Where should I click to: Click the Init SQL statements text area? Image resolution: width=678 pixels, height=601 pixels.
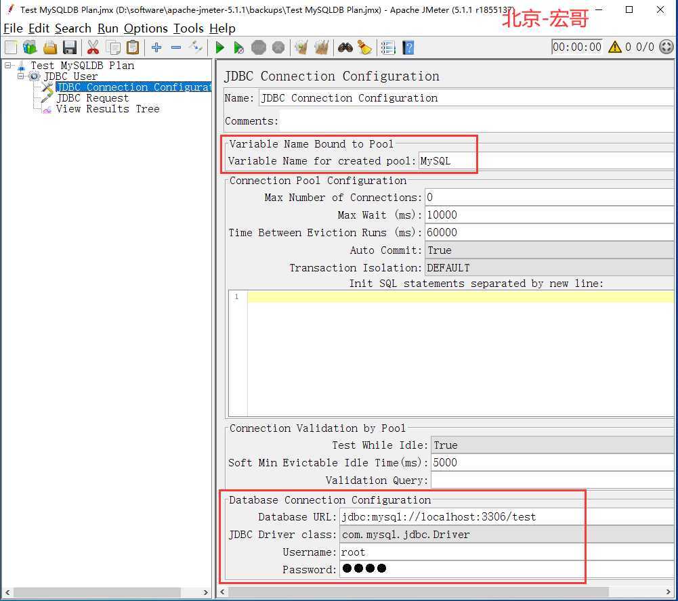(x=460, y=353)
